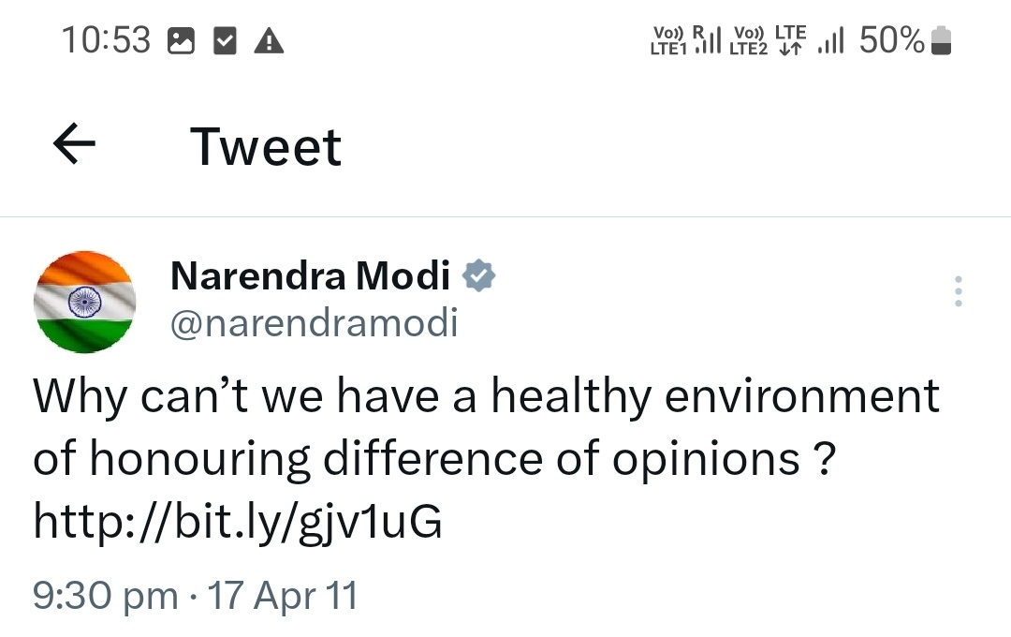Tap the LTE2 signal strength icon
This screenshot has width=1011, height=637.
[x=831, y=40]
